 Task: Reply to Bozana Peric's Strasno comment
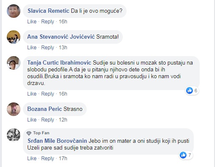[48, 120]
